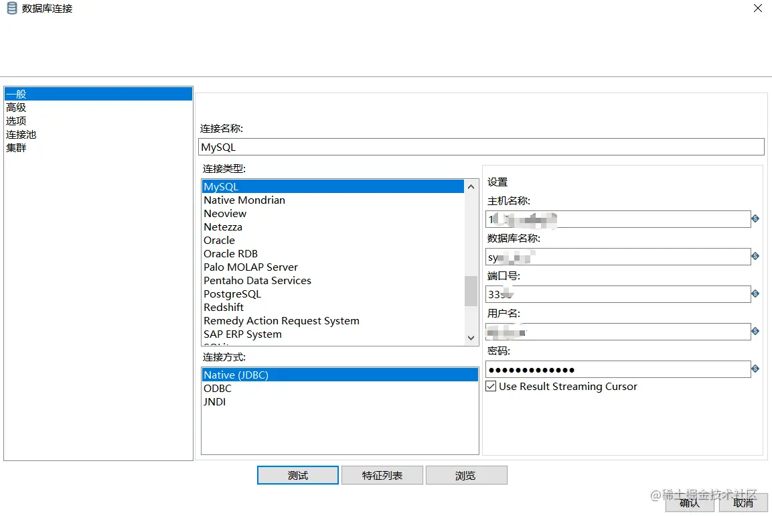Screen dimensions: 772x516
Task: Click the host name input field
Action: pyautogui.click(x=618, y=219)
